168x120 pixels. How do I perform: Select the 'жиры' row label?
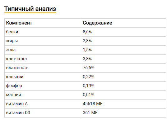point(12,41)
